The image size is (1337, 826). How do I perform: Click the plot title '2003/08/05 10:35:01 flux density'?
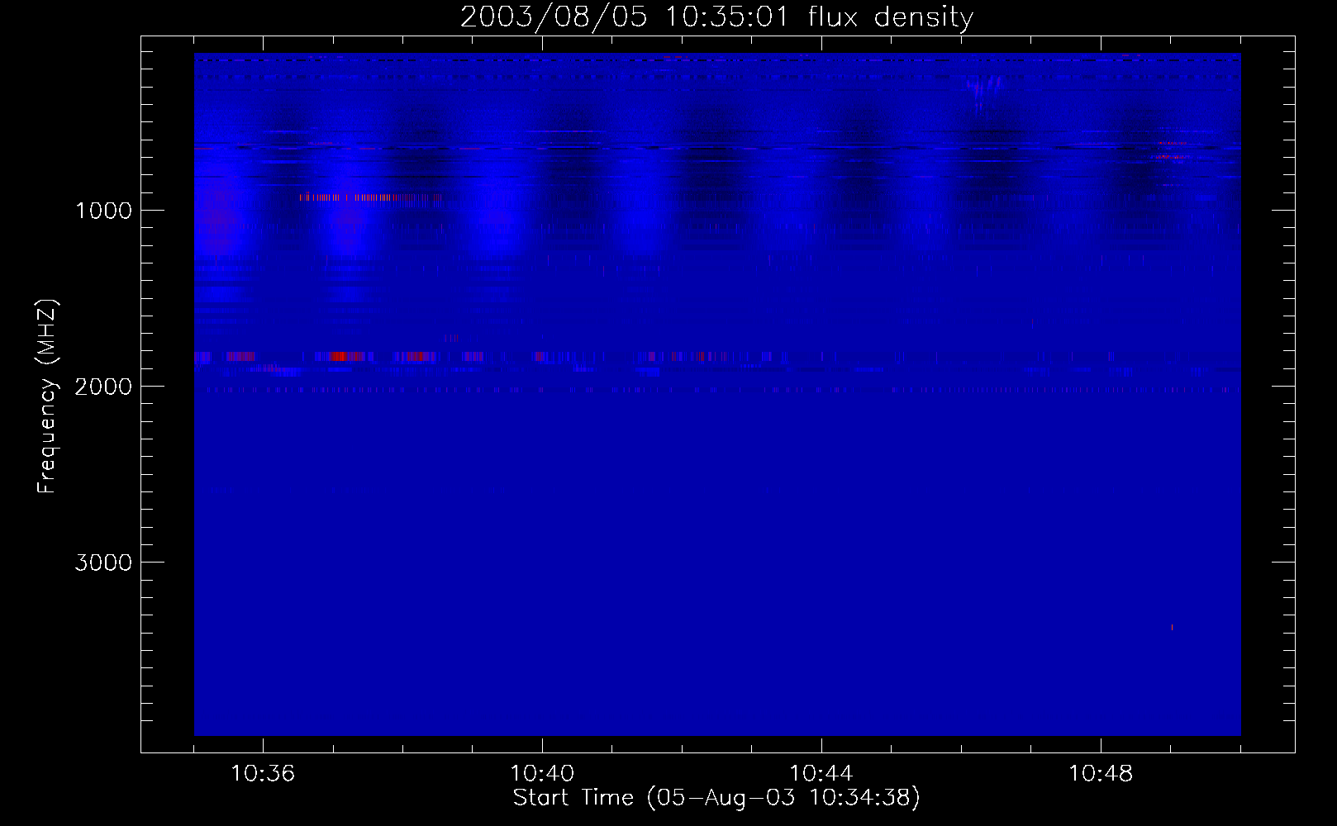point(716,17)
